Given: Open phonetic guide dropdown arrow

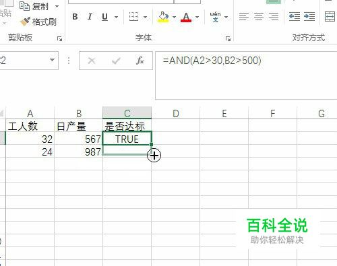Looking at the screenshot, I should coord(226,17).
